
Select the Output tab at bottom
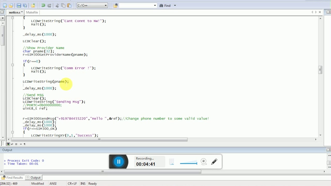point(33,177)
